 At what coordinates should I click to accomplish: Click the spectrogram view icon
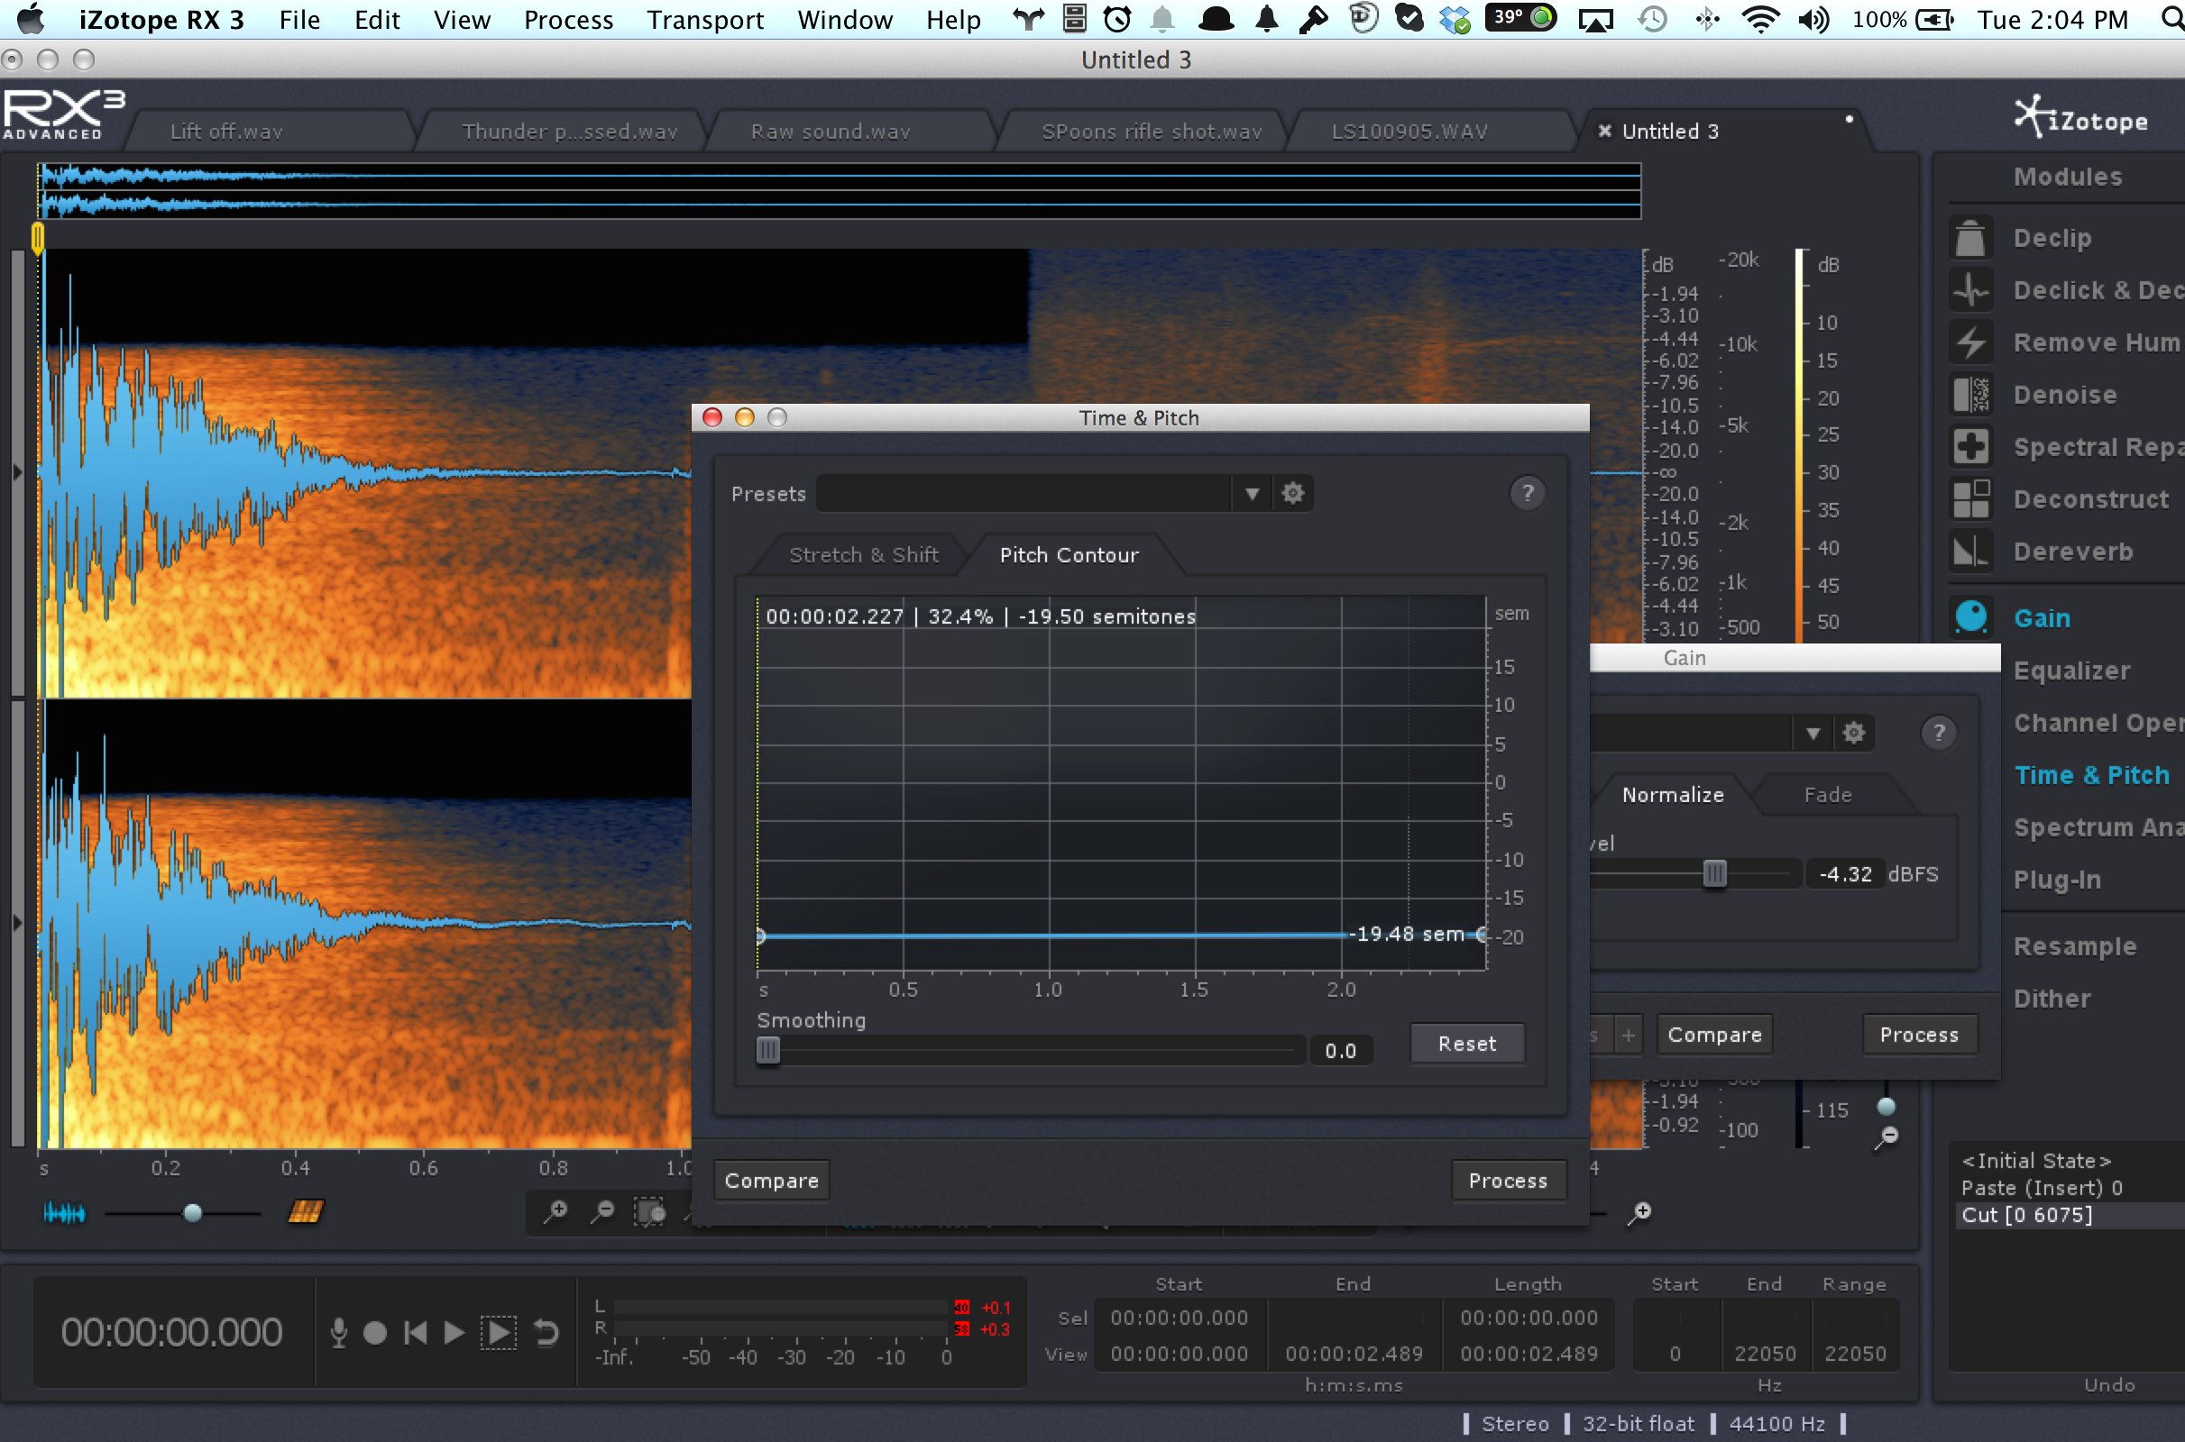tap(305, 1212)
